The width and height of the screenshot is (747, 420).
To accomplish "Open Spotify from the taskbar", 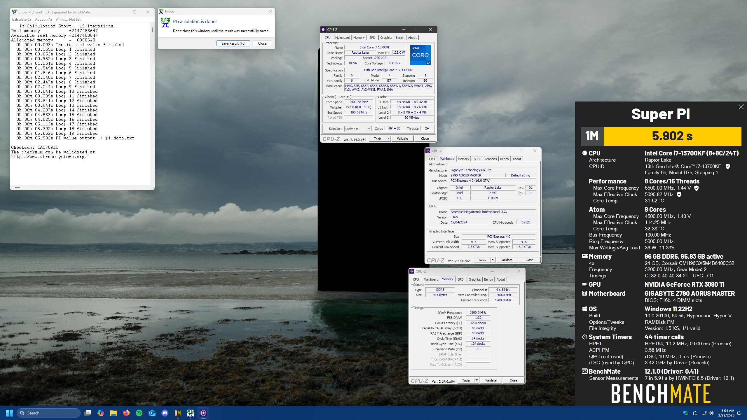I will pyautogui.click(x=139, y=413).
